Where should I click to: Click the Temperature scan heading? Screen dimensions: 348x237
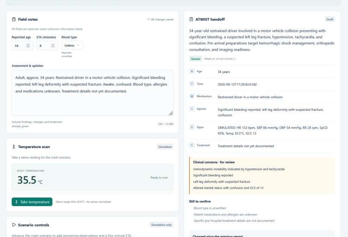tap(34, 147)
